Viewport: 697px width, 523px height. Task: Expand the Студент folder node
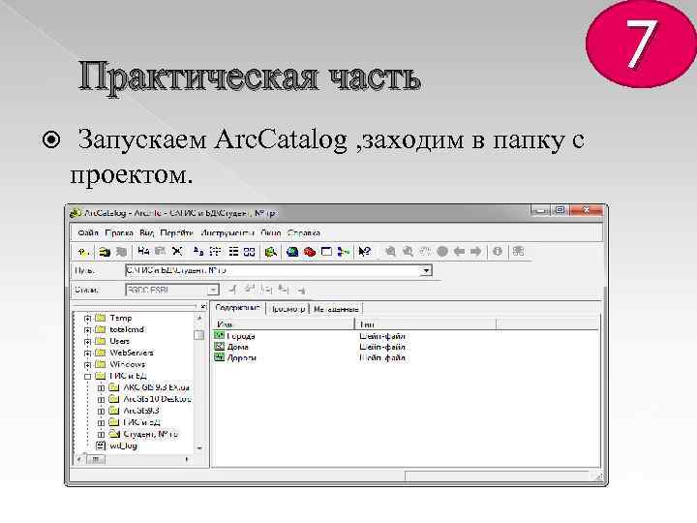(101, 434)
